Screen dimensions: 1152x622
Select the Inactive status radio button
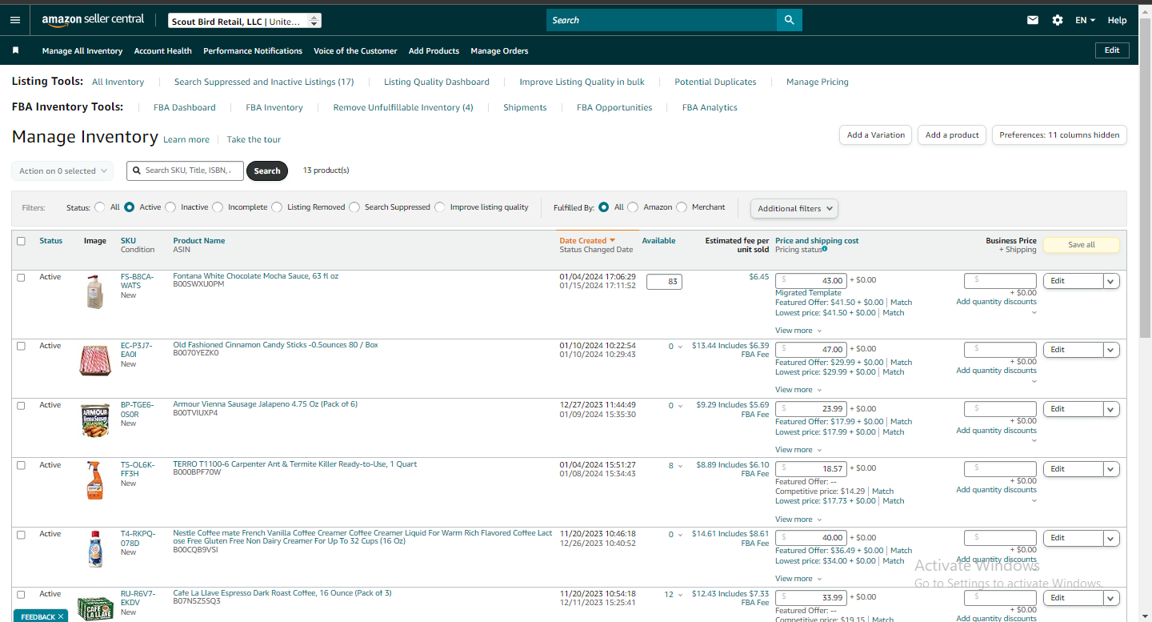point(170,207)
